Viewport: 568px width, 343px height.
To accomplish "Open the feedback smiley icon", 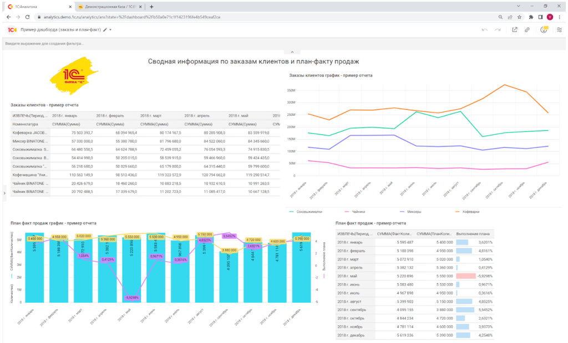I will pyautogui.click(x=544, y=30).
